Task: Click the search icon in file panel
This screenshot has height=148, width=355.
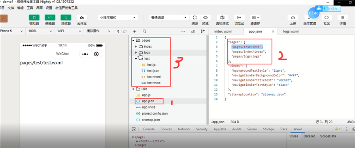Action: (x=144, y=31)
